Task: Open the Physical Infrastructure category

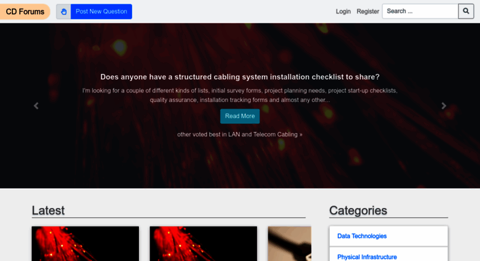Action: 367,257
